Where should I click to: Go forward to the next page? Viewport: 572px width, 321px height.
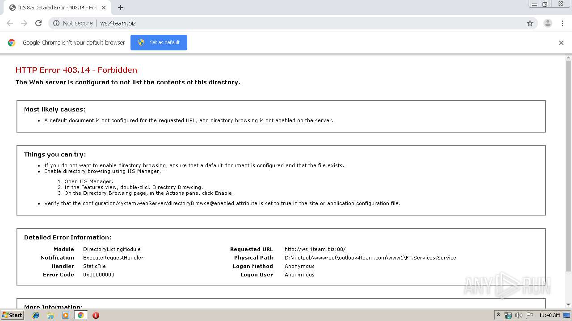click(x=24, y=23)
